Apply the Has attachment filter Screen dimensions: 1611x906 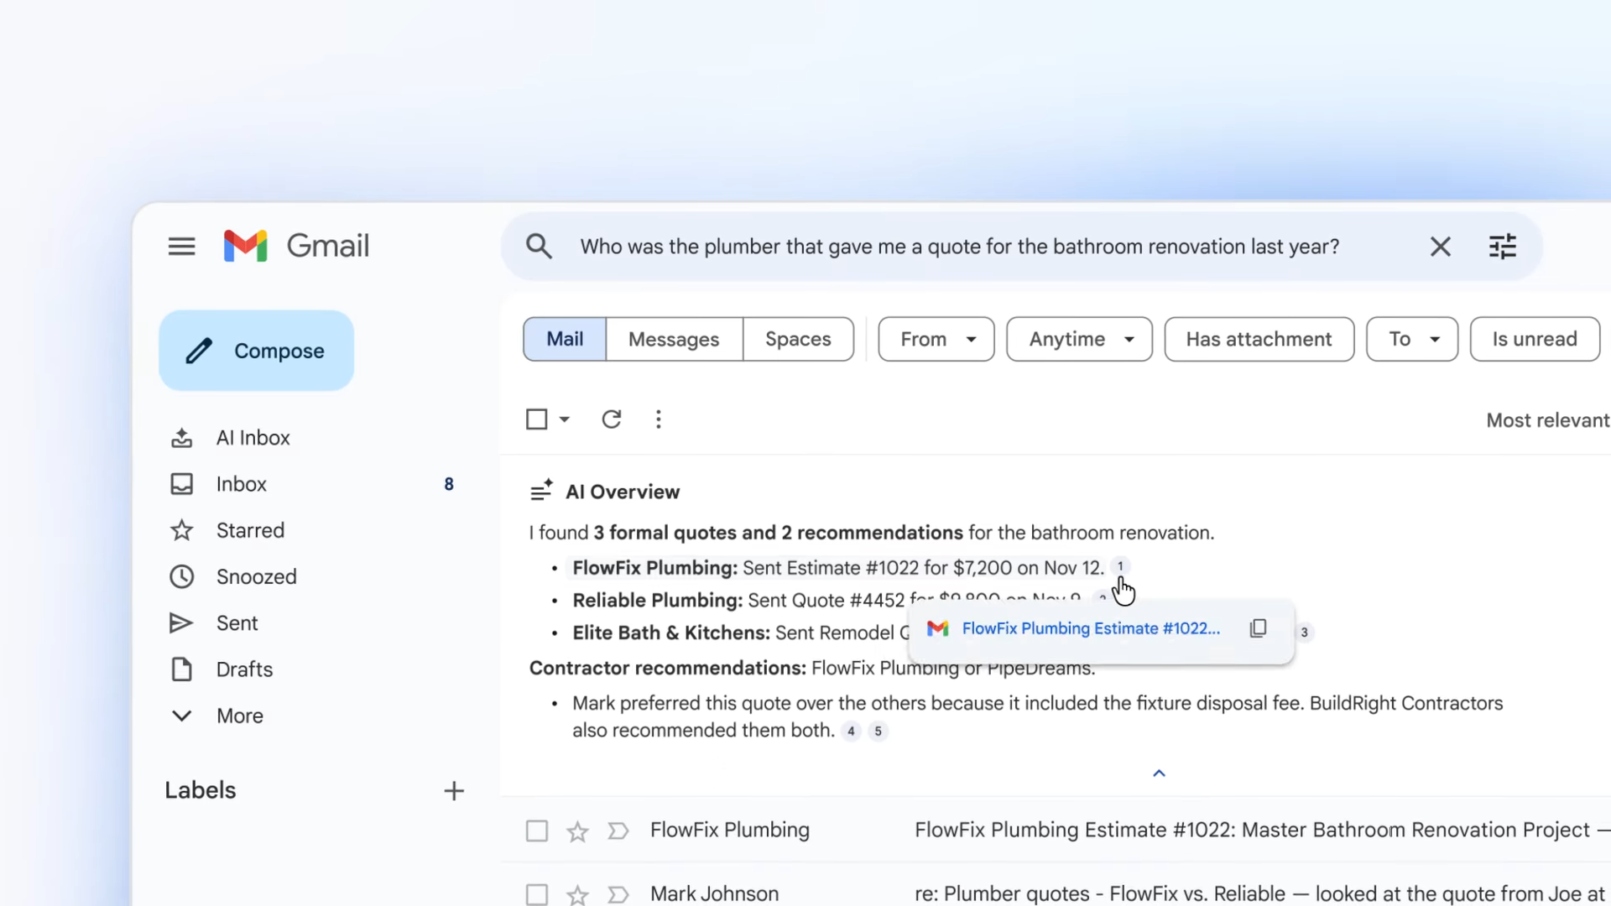[1259, 339]
